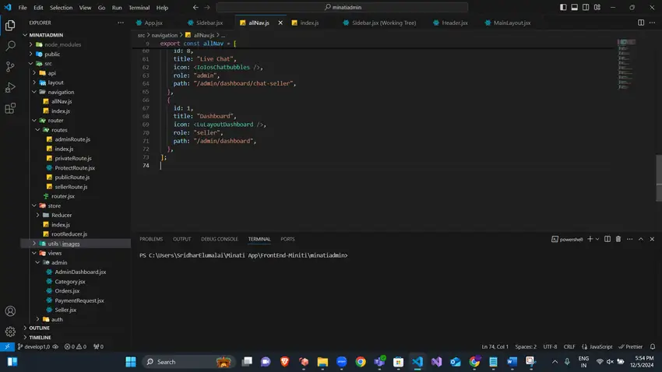Click the Prettier status bar item

tap(631, 346)
